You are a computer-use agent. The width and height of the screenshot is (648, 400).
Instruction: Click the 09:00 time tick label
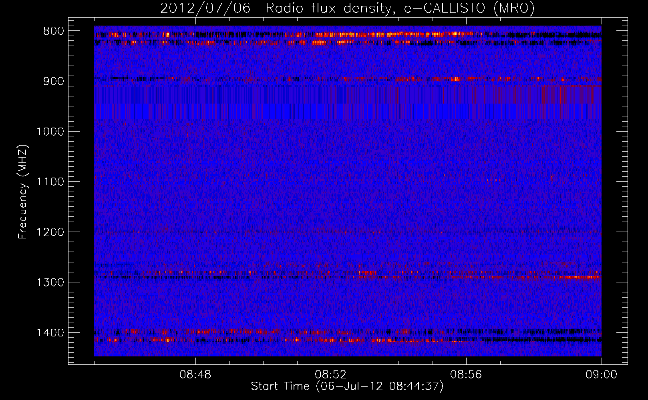pyautogui.click(x=602, y=375)
